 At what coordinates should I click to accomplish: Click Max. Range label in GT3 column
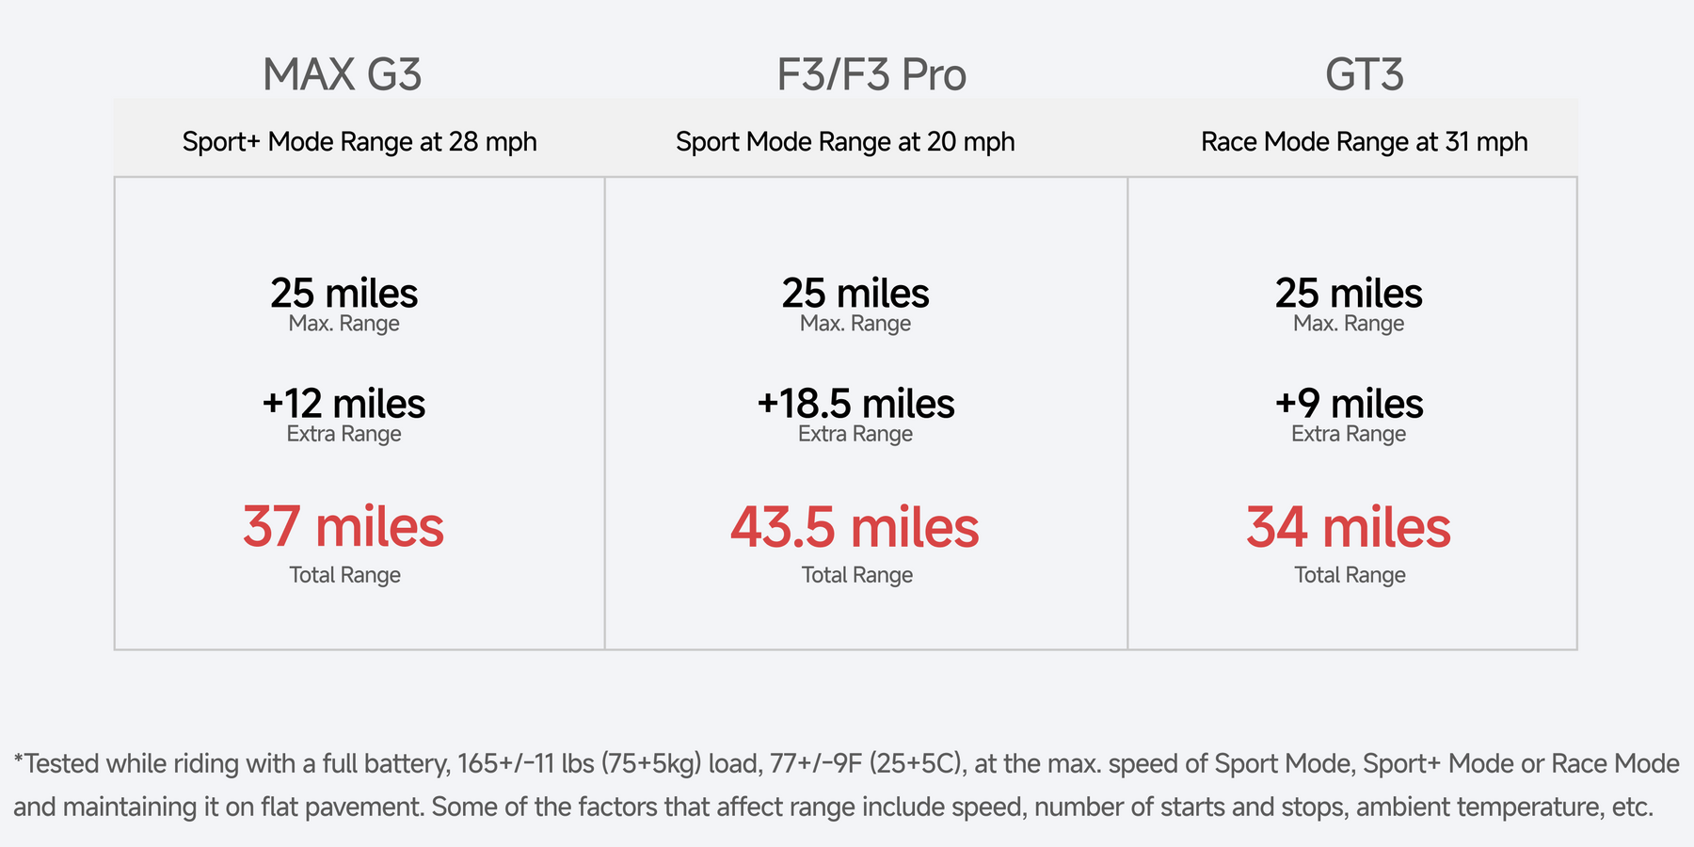click(1349, 324)
